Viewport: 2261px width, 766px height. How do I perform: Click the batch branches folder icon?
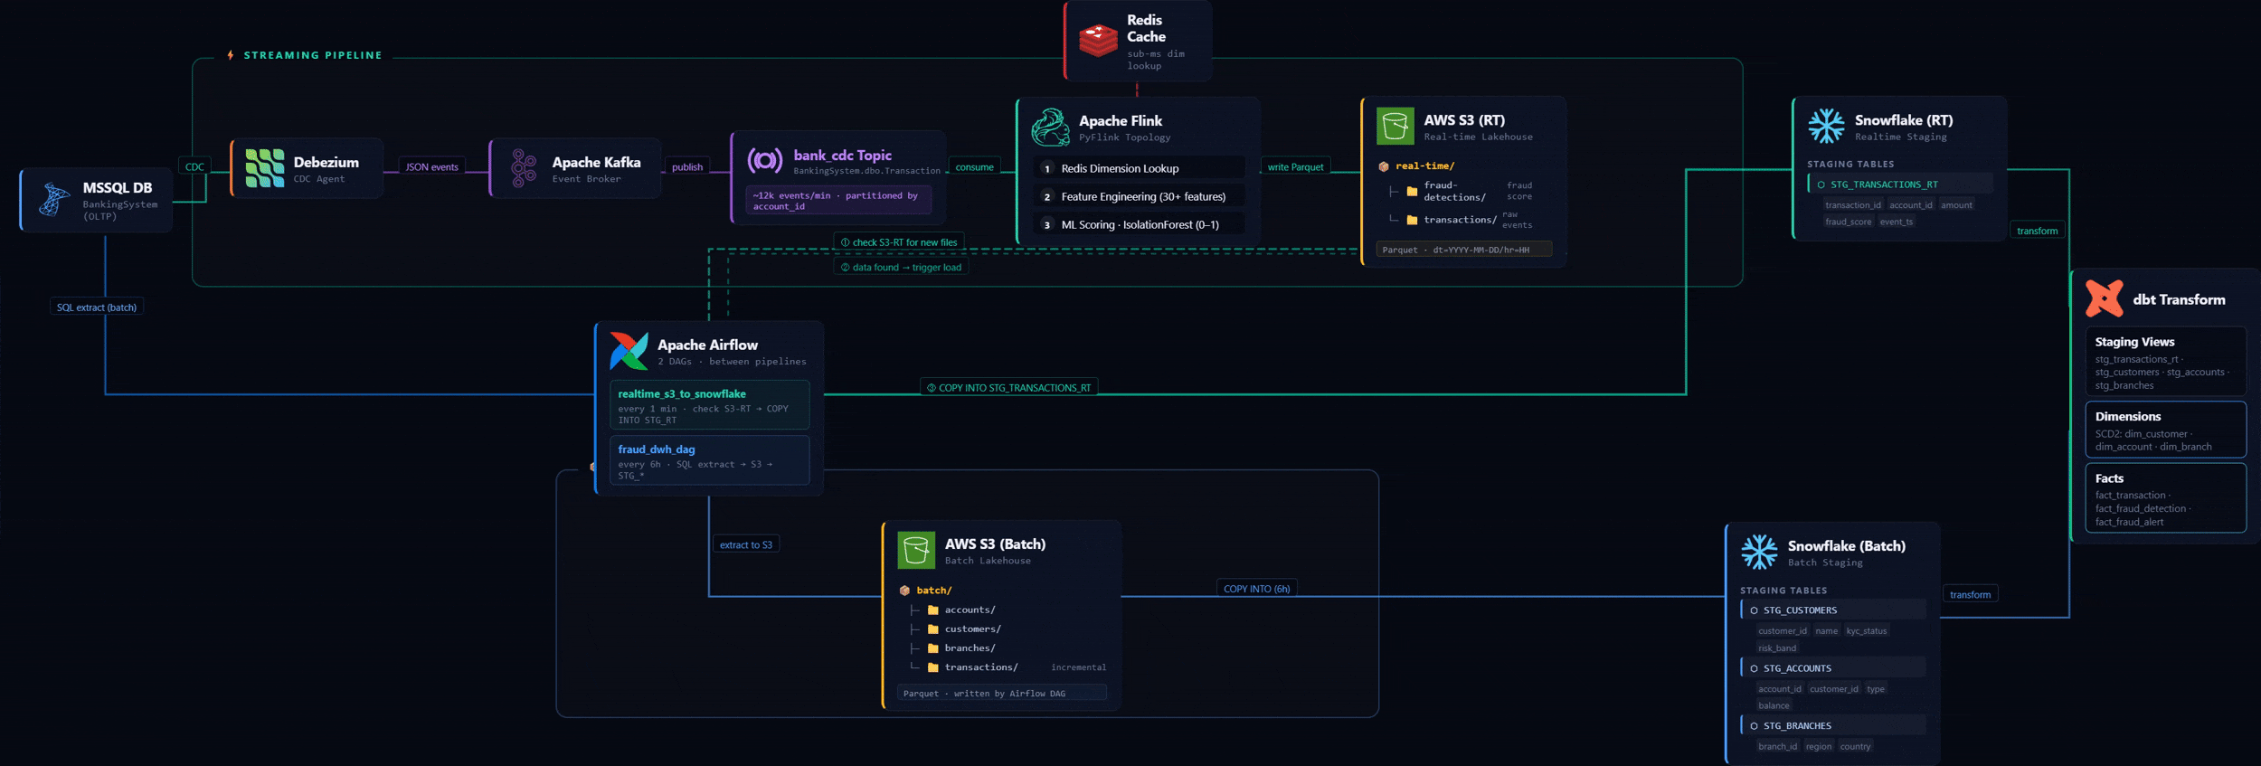tap(933, 648)
